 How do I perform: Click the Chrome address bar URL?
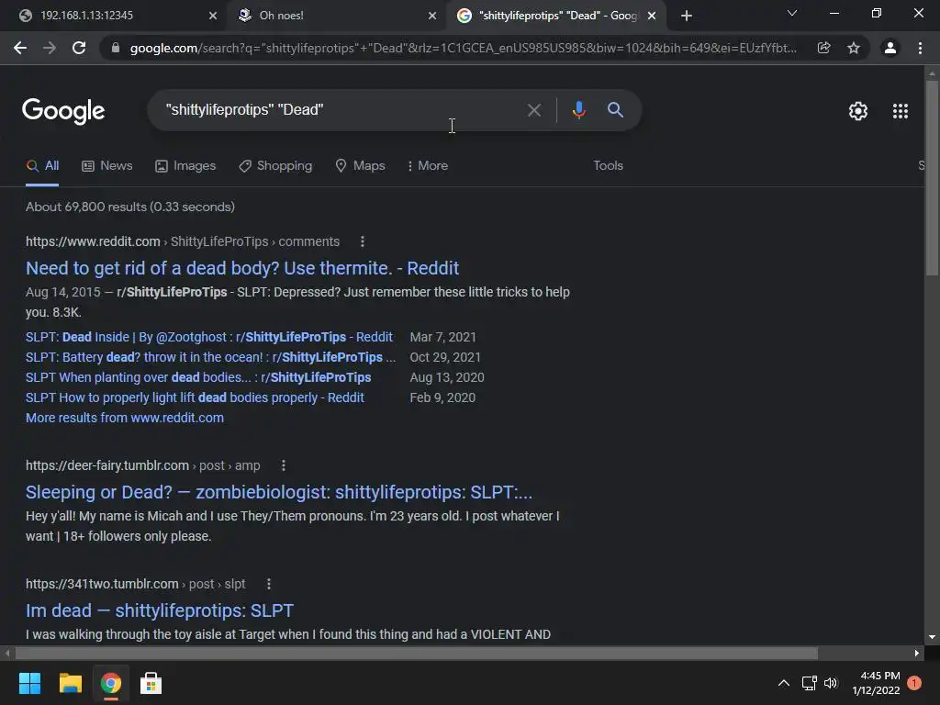[x=463, y=48]
